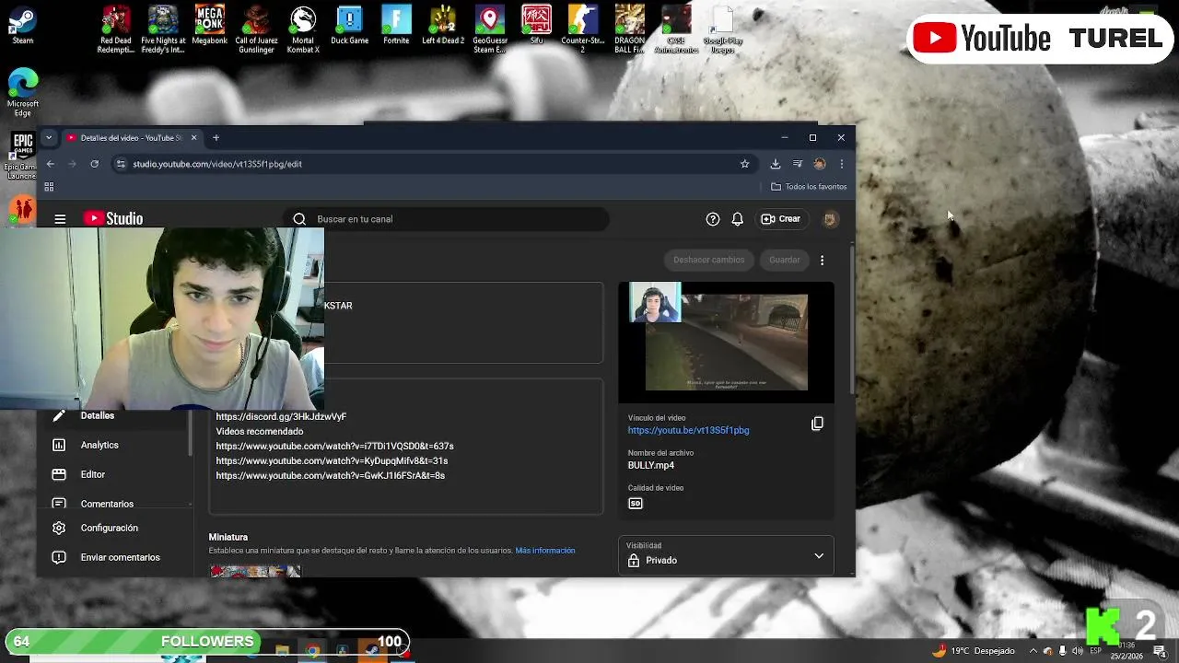Open the Steam desktop shortcut
The image size is (1179, 663).
click(23, 26)
